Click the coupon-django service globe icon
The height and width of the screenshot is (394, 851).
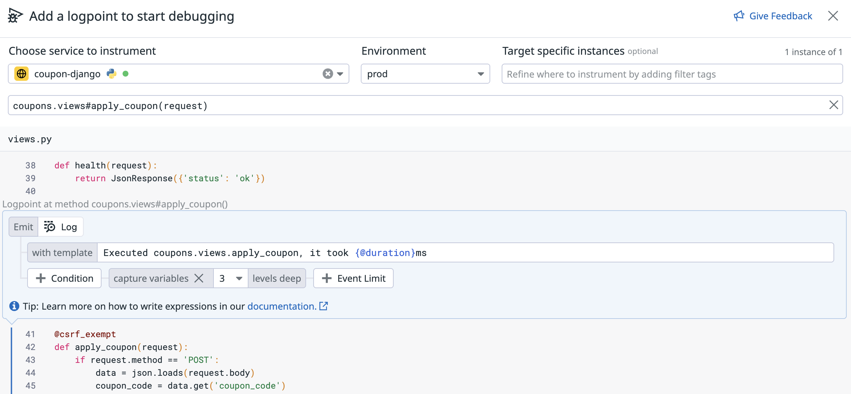click(x=21, y=74)
